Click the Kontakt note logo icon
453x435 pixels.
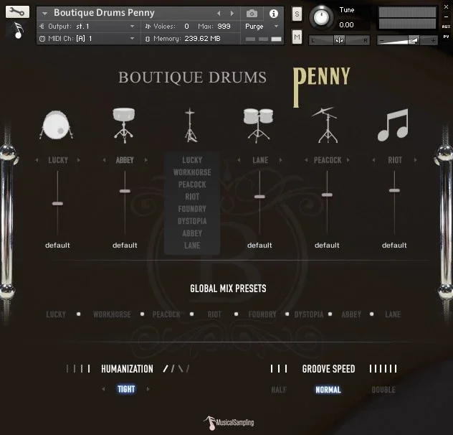[x=18, y=30]
